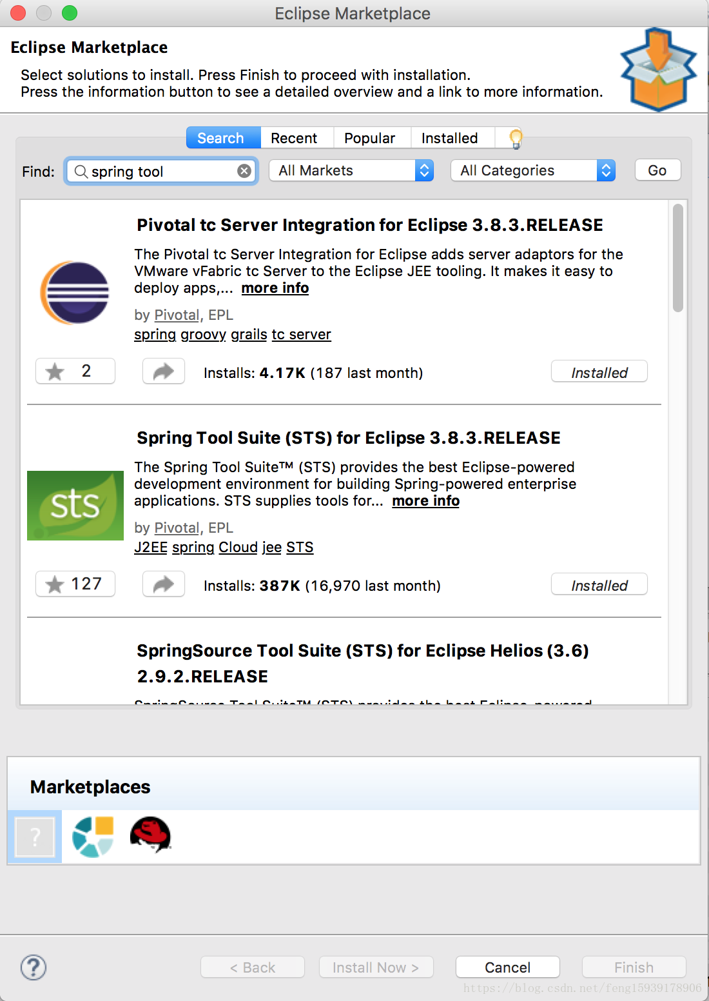This screenshot has width=709, height=1001.
Task: Open more info for Spring Tool Suite
Action: pyautogui.click(x=426, y=501)
